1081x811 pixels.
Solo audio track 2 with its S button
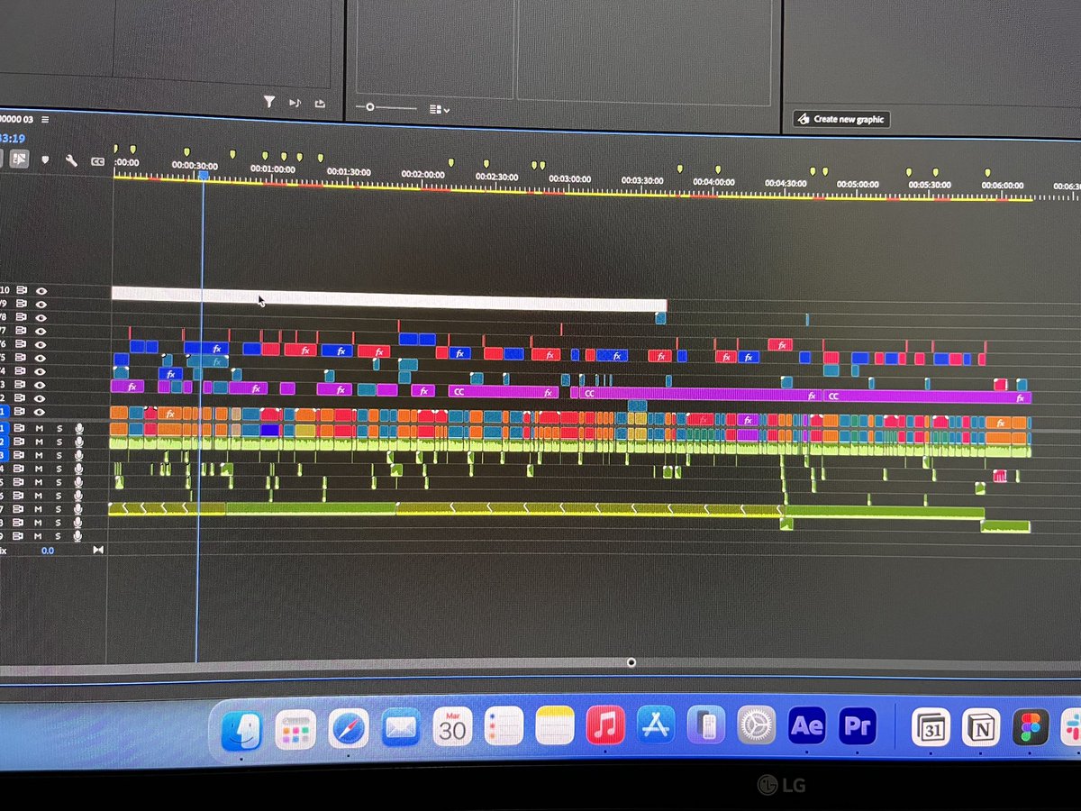59,442
